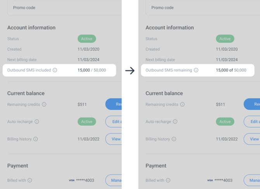The width and height of the screenshot is (260, 189).
Task: Open View billing history button in left panel
Action: [x=114, y=139]
